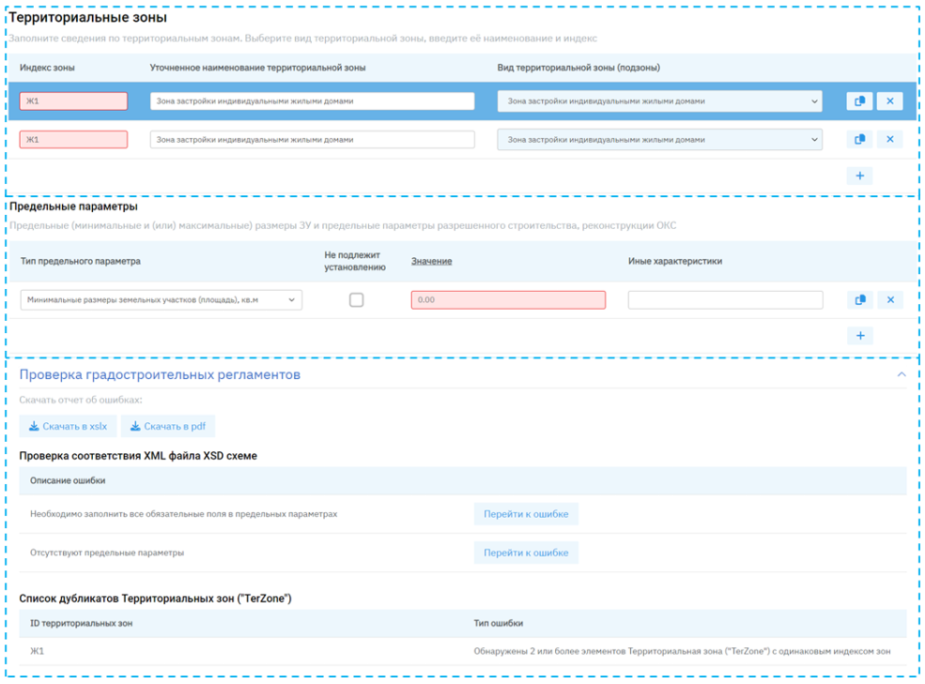Go to error for unfilled mandatory fields
The image size is (925, 684).
coord(526,514)
